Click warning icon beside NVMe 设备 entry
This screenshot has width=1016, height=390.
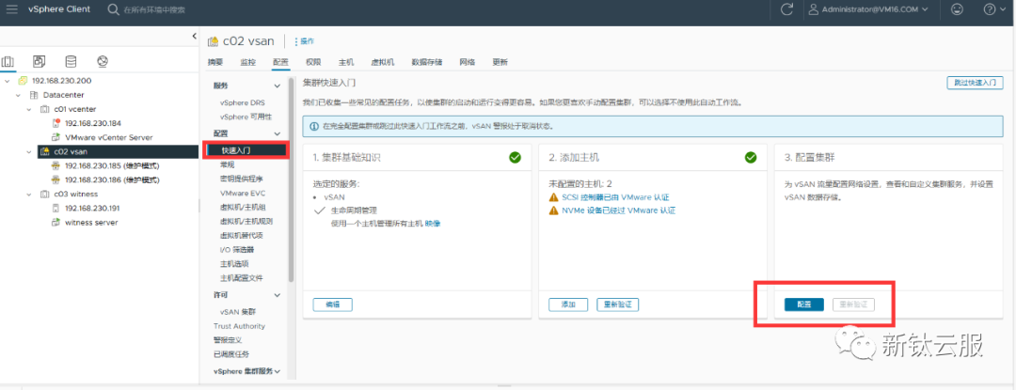(x=553, y=211)
